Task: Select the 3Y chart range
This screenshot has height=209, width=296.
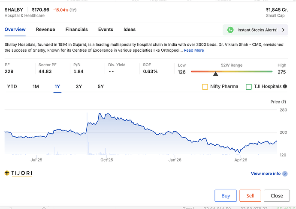Action: (x=79, y=86)
